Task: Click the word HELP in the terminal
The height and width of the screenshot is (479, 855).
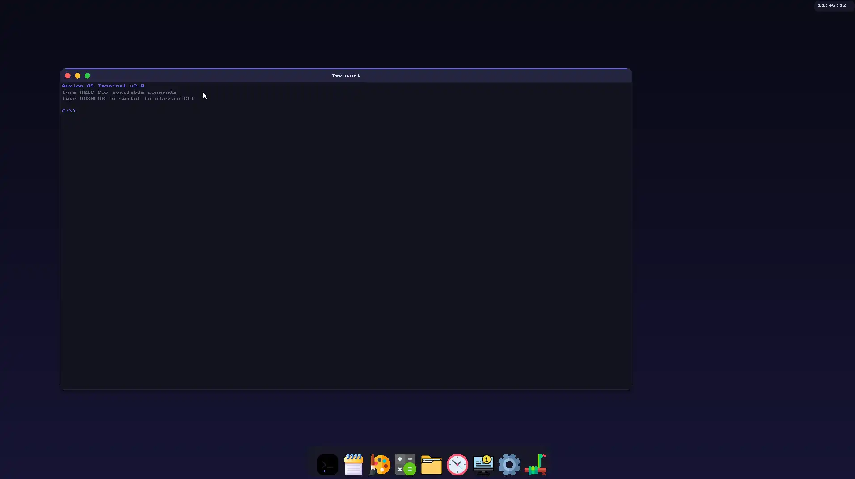Action: [x=87, y=92]
